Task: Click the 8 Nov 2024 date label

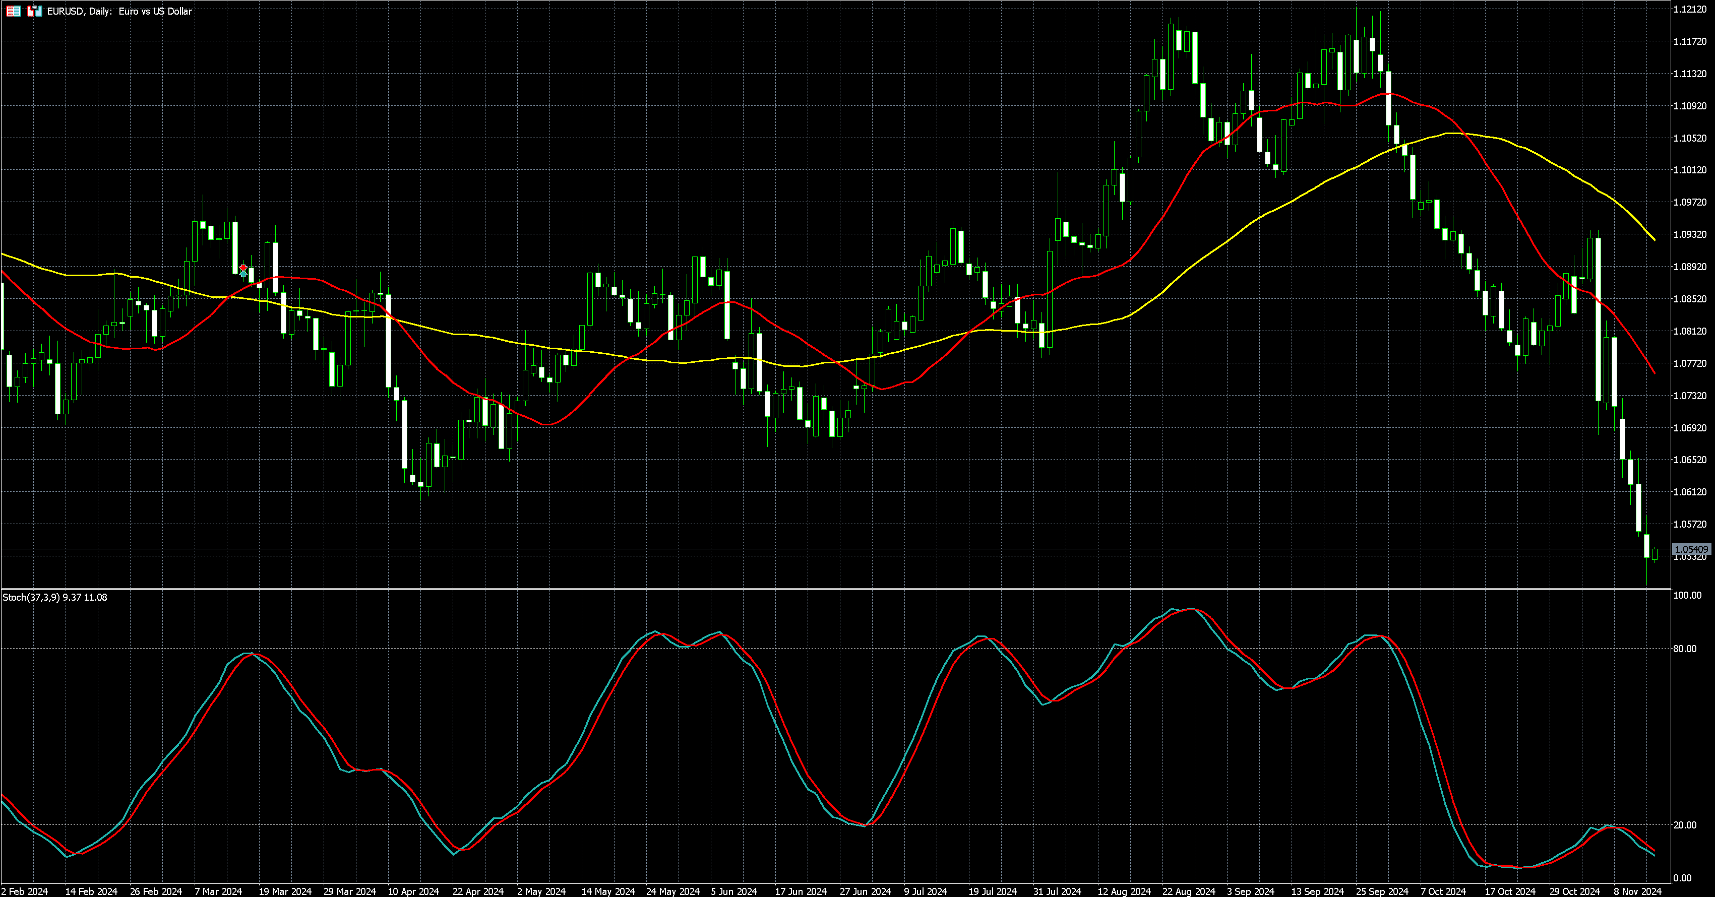Action: pos(1637,891)
